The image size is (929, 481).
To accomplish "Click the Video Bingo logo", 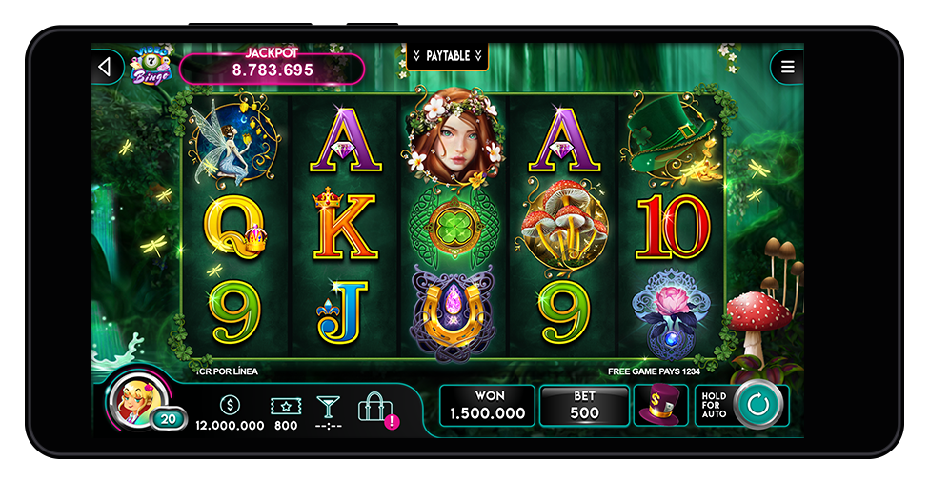I will tap(150, 65).
